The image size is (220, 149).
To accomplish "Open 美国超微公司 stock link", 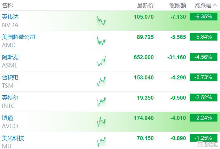I will pos(18,37).
